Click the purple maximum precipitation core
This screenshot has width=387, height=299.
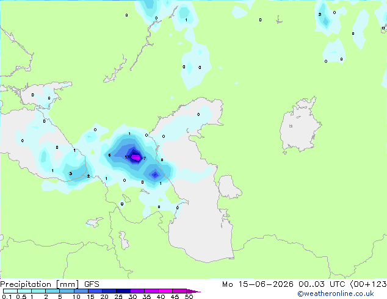tap(136, 157)
